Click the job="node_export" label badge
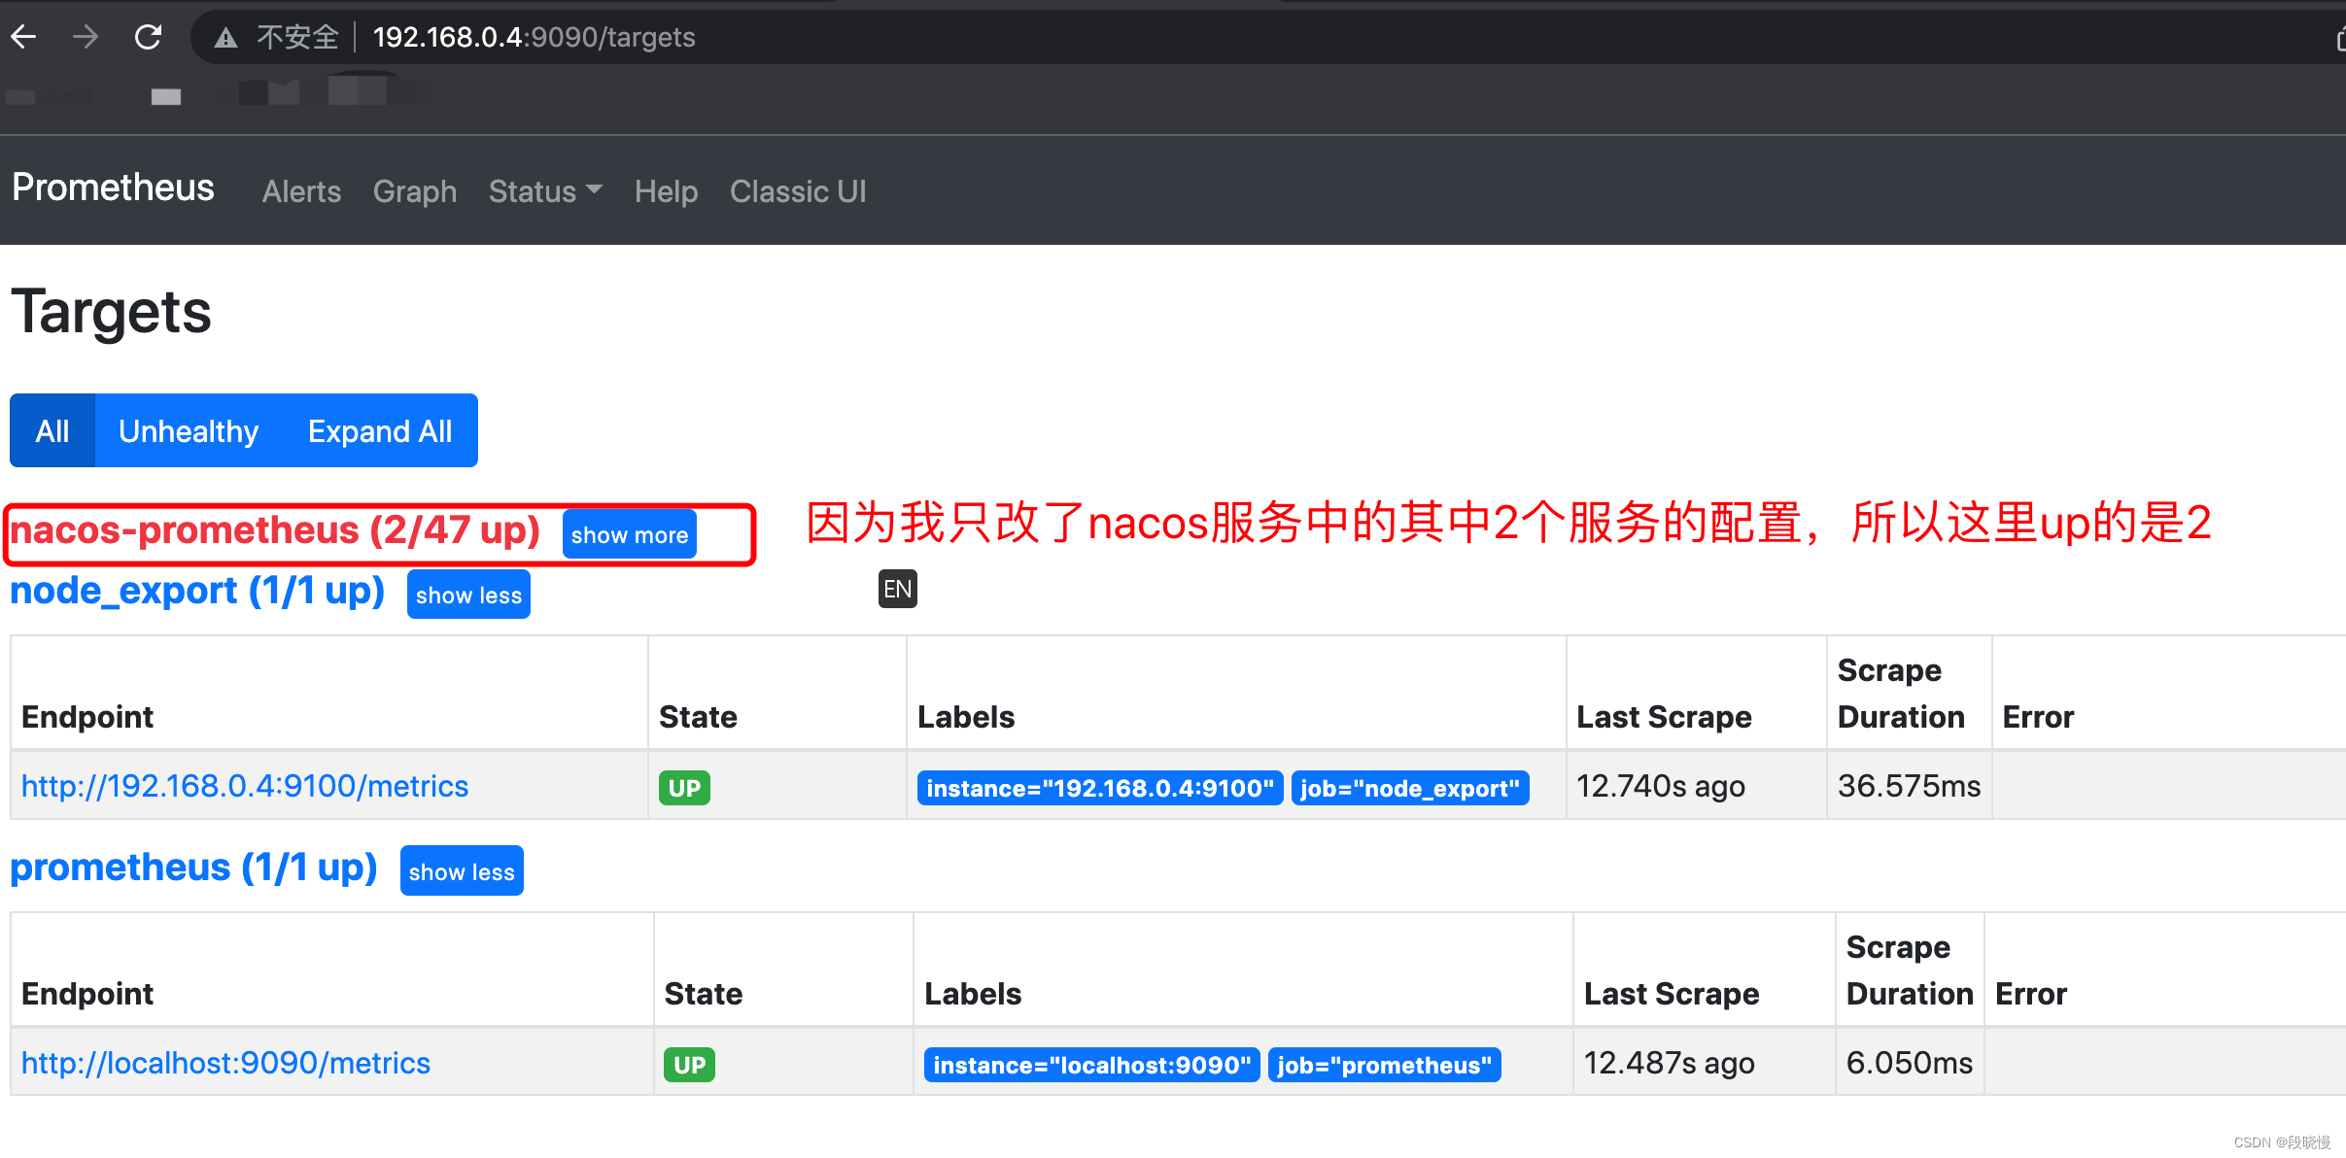This screenshot has width=2346, height=1158. point(1410,787)
